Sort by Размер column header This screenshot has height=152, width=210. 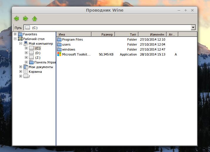pos(103,34)
